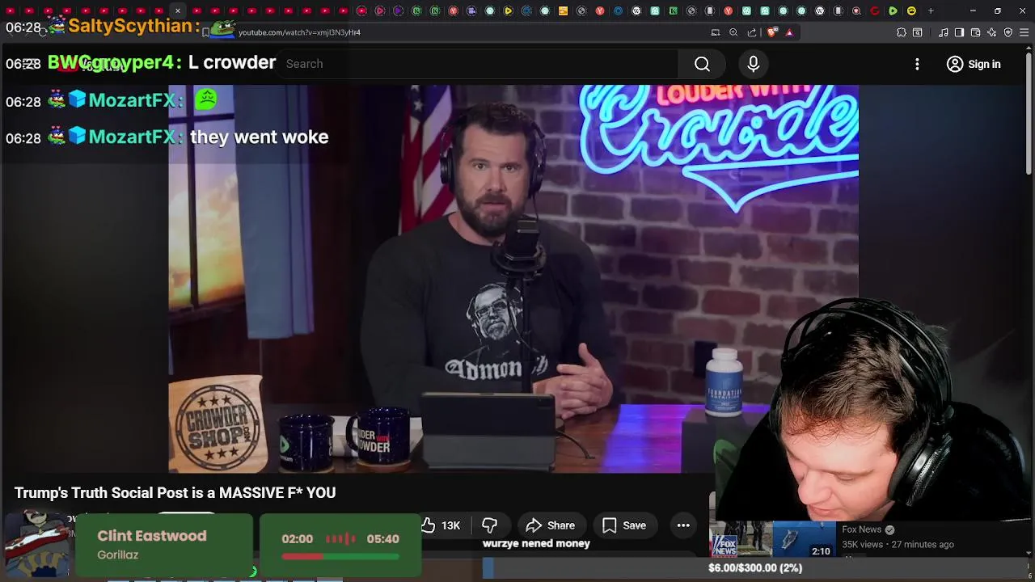The width and height of the screenshot is (1035, 582).
Task: Share page via address bar share icon
Action: [752, 32]
